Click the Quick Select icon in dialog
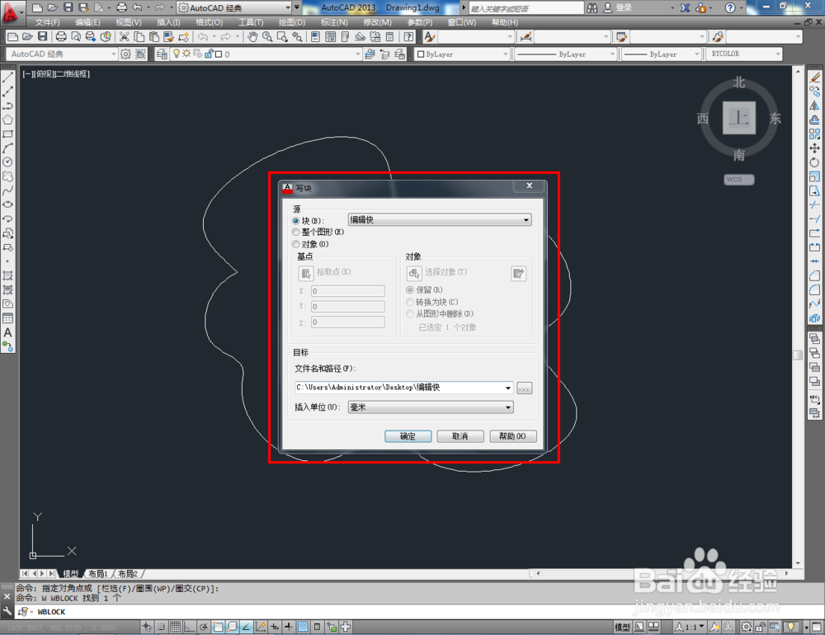The height and width of the screenshot is (635, 825). (x=518, y=273)
